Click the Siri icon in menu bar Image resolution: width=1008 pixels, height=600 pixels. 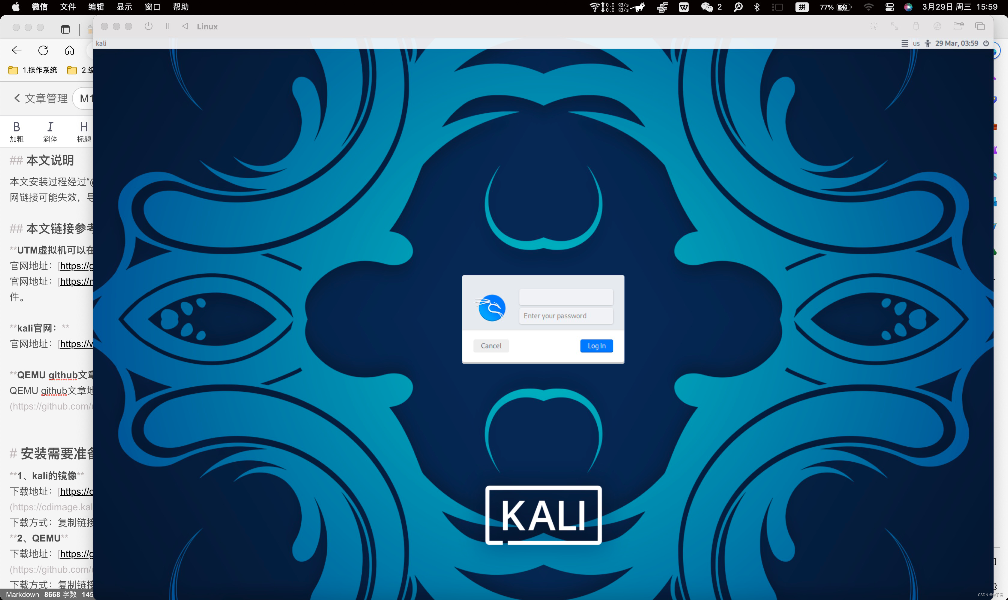pyautogui.click(x=908, y=7)
